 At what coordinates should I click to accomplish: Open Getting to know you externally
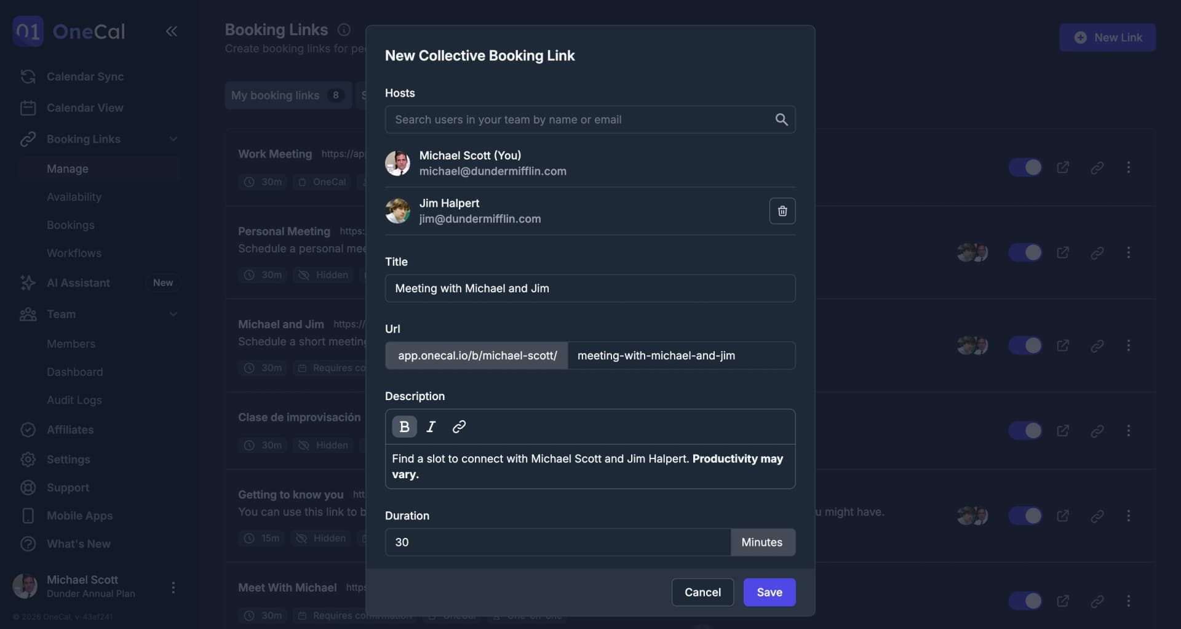(x=1063, y=516)
